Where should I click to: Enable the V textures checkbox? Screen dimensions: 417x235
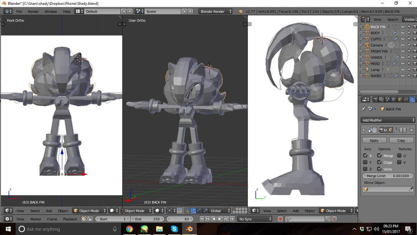399,162
